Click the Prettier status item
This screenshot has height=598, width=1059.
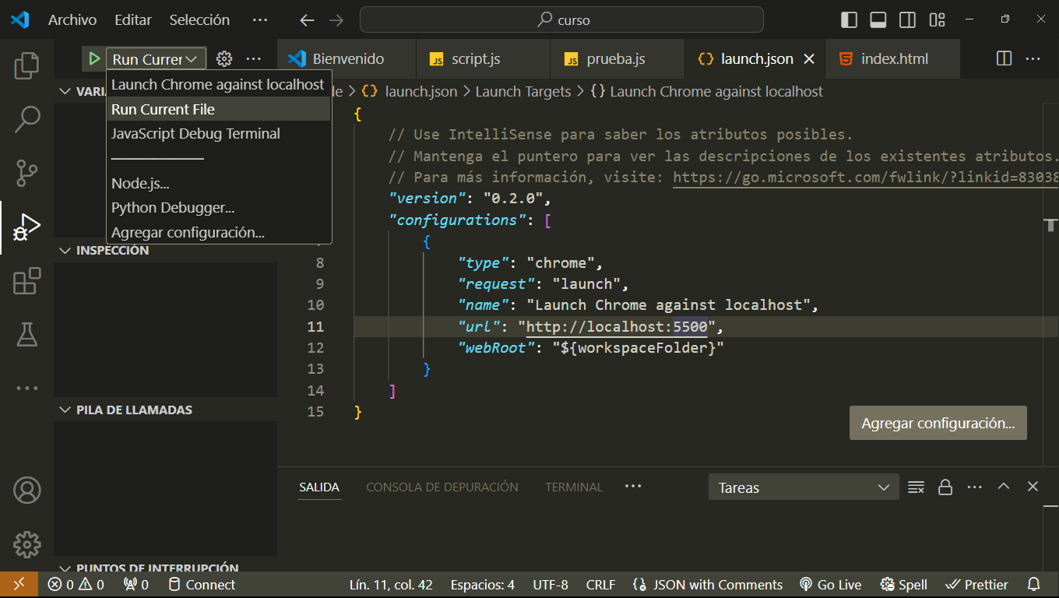pos(976,585)
